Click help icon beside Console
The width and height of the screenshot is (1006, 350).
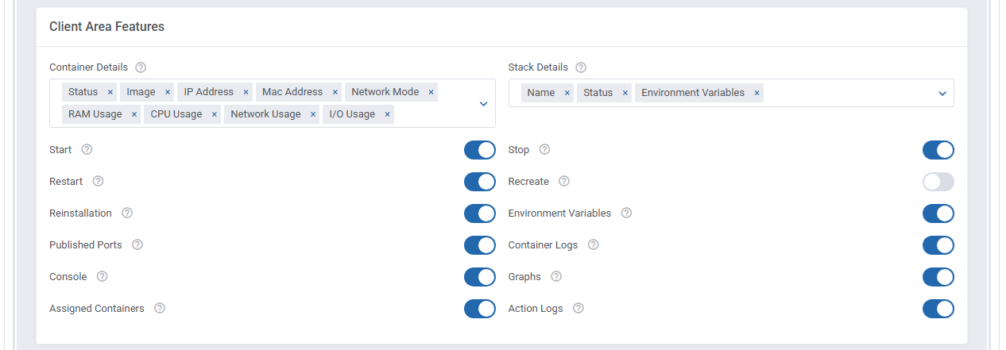(102, 276)
